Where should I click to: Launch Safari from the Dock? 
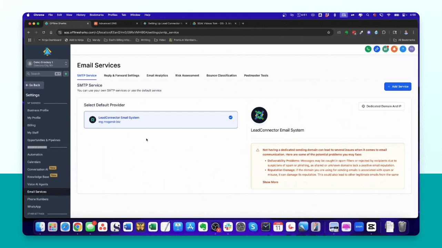[x=65, y=227]
